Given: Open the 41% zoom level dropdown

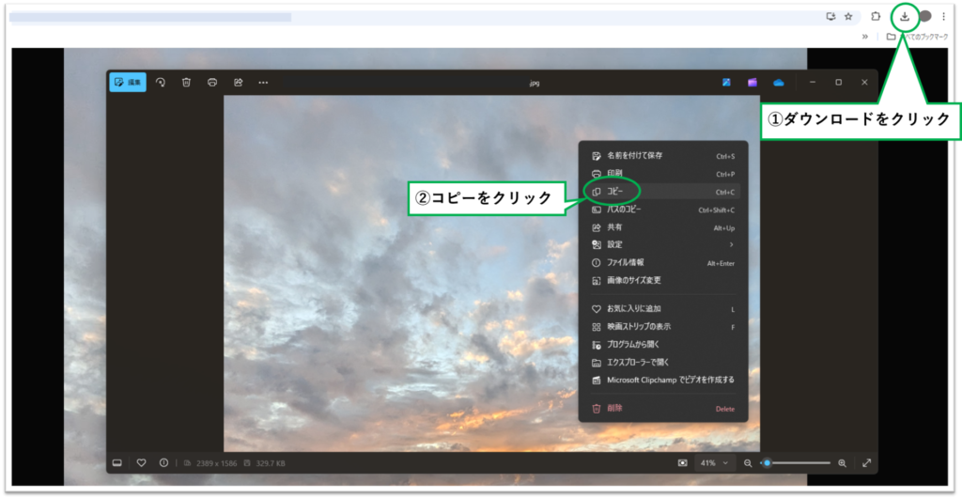Looking at the screenshot, I should (x=714, y=463).
